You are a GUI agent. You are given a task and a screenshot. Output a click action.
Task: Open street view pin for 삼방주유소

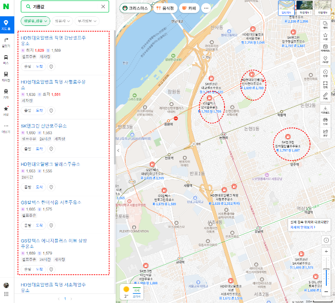pos(51,269)
